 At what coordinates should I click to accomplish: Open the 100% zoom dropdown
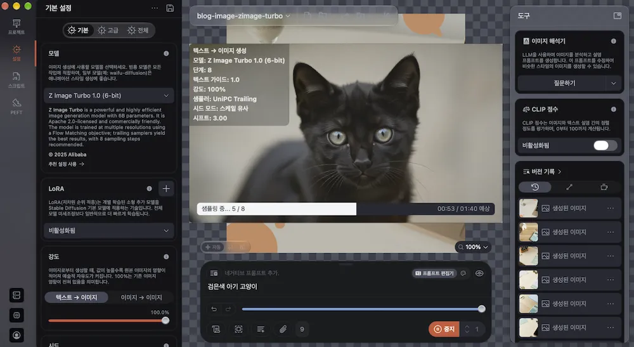[x=473, y=247]
